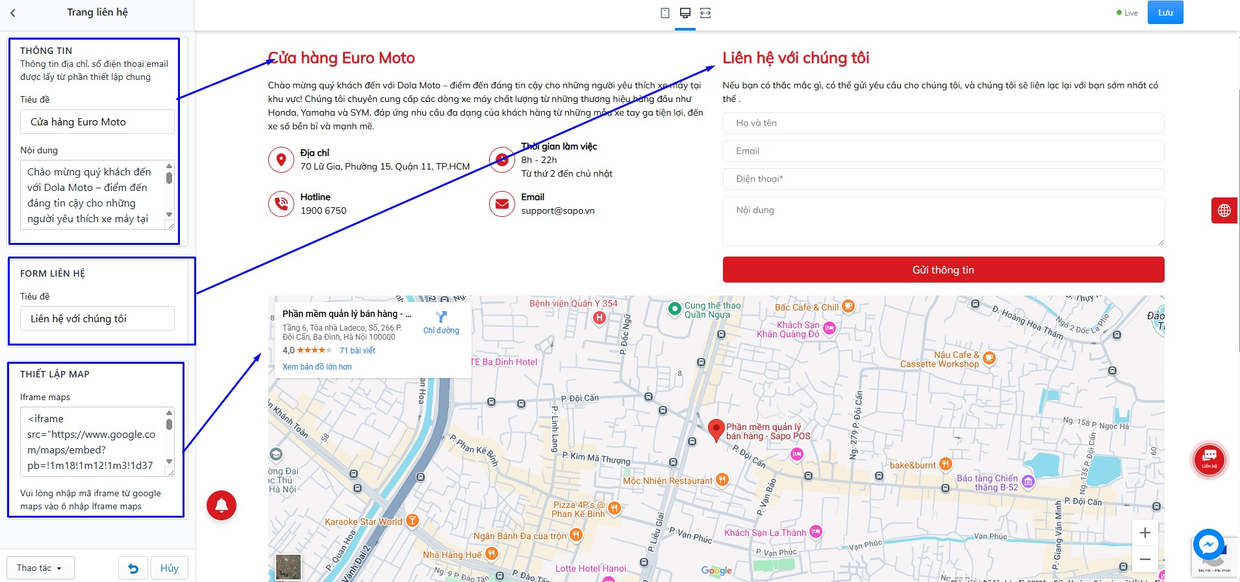
Task: Switch to mobile preview icon
Action: click(x=665, y=13)
